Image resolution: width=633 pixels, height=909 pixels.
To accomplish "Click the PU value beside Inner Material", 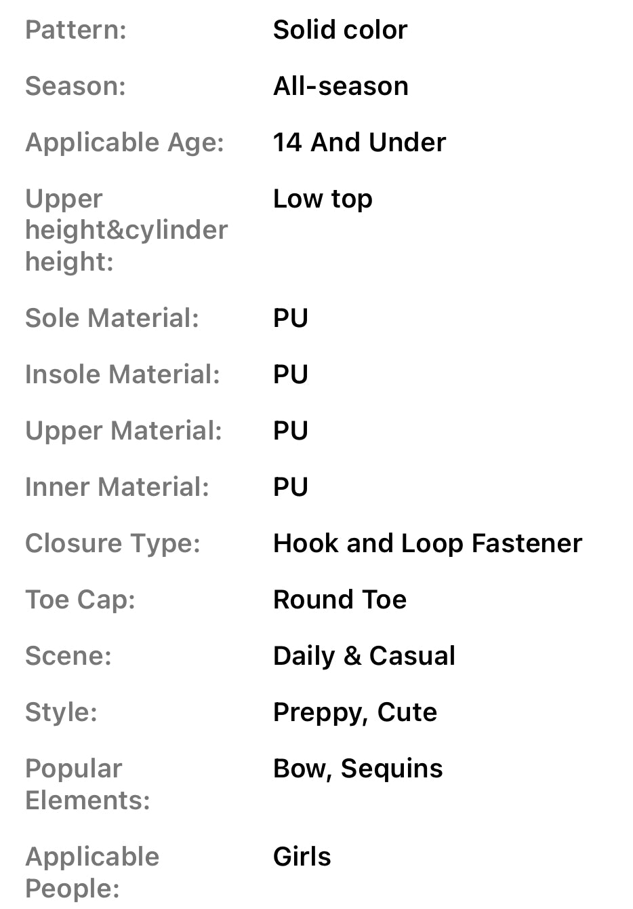I will click(x=290, y=487).
